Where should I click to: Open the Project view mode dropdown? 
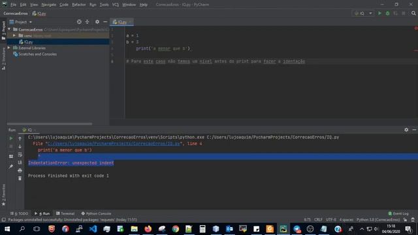pos(20,22)
